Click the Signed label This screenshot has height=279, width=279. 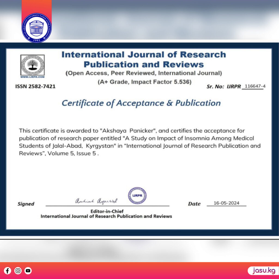point(26,204)
